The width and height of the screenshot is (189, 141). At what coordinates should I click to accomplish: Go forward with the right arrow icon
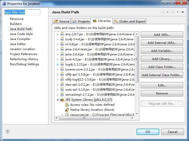pyautogui.click(x=173, y=12)
